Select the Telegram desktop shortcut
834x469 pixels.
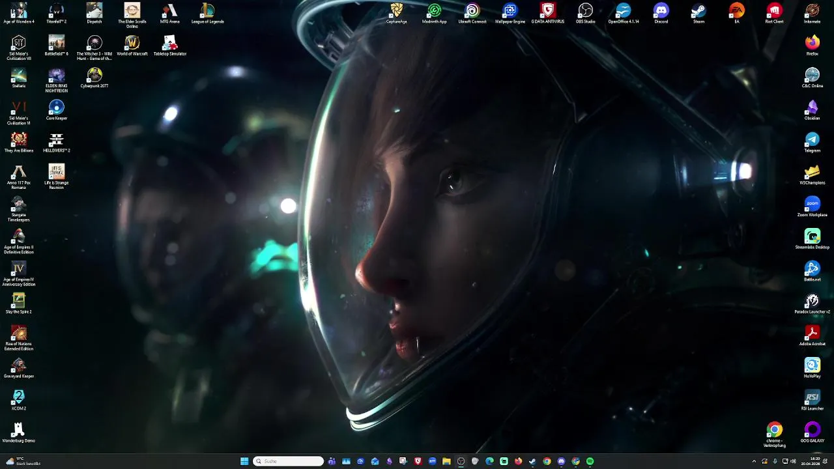click(812, 142)
